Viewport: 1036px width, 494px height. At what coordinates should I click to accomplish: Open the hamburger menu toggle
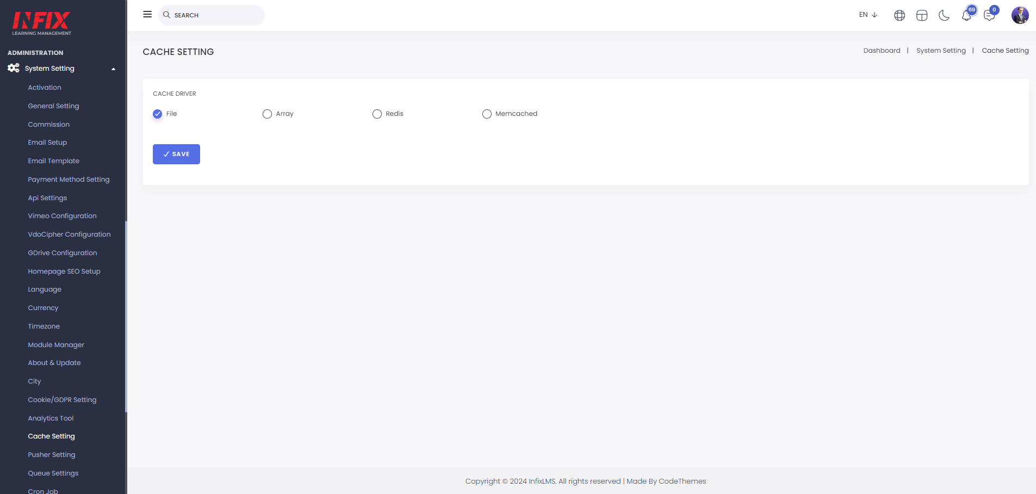pyautogui.click(x=147, y=14)
